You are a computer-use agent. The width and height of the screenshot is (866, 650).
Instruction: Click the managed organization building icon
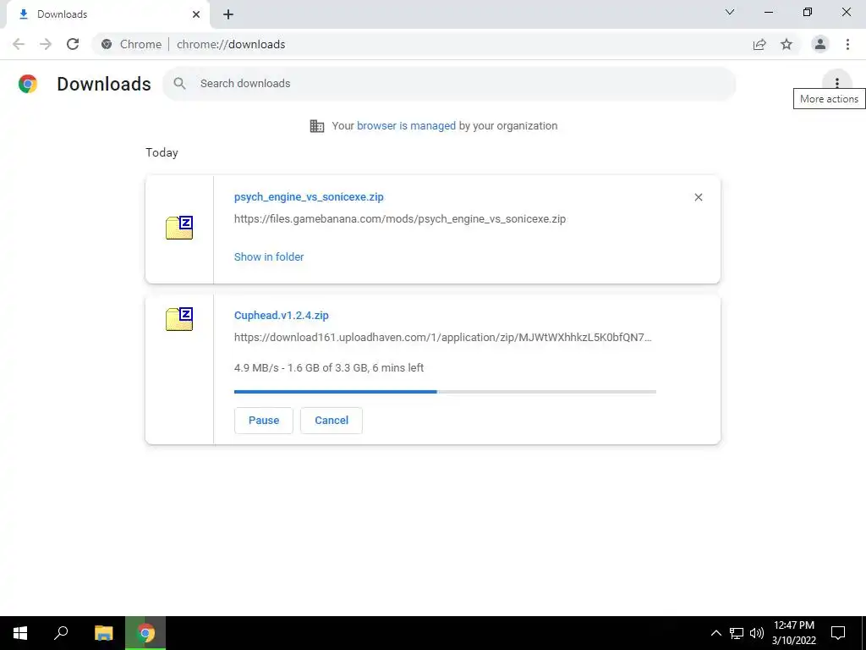point(317,126)
